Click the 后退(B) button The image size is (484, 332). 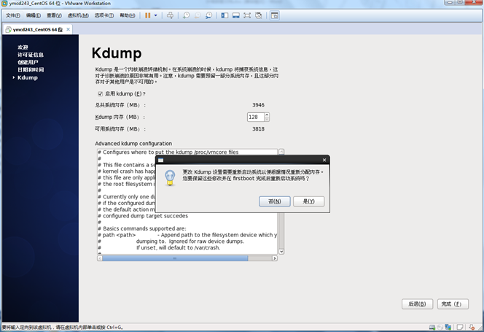[417, 304]
